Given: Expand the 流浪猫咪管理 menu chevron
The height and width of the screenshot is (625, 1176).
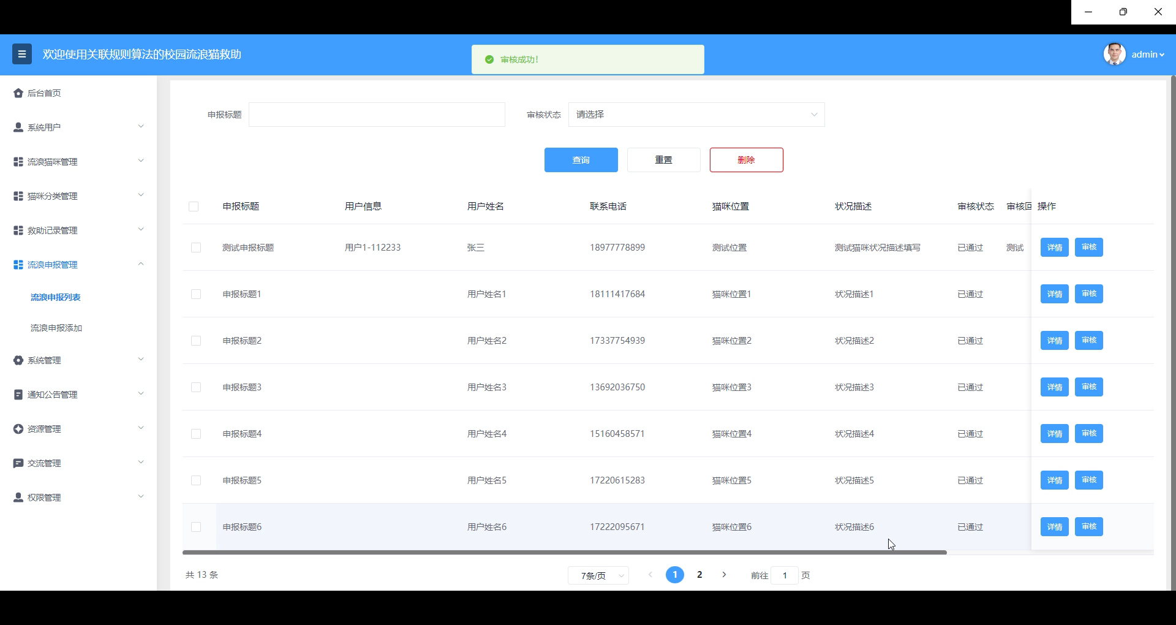Looking at the screenshot, I should (x=141, y=161).
